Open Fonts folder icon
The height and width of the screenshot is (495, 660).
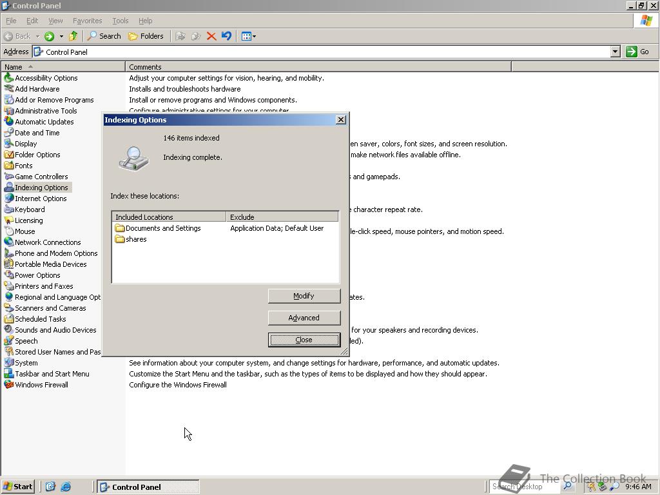[9, 166]
